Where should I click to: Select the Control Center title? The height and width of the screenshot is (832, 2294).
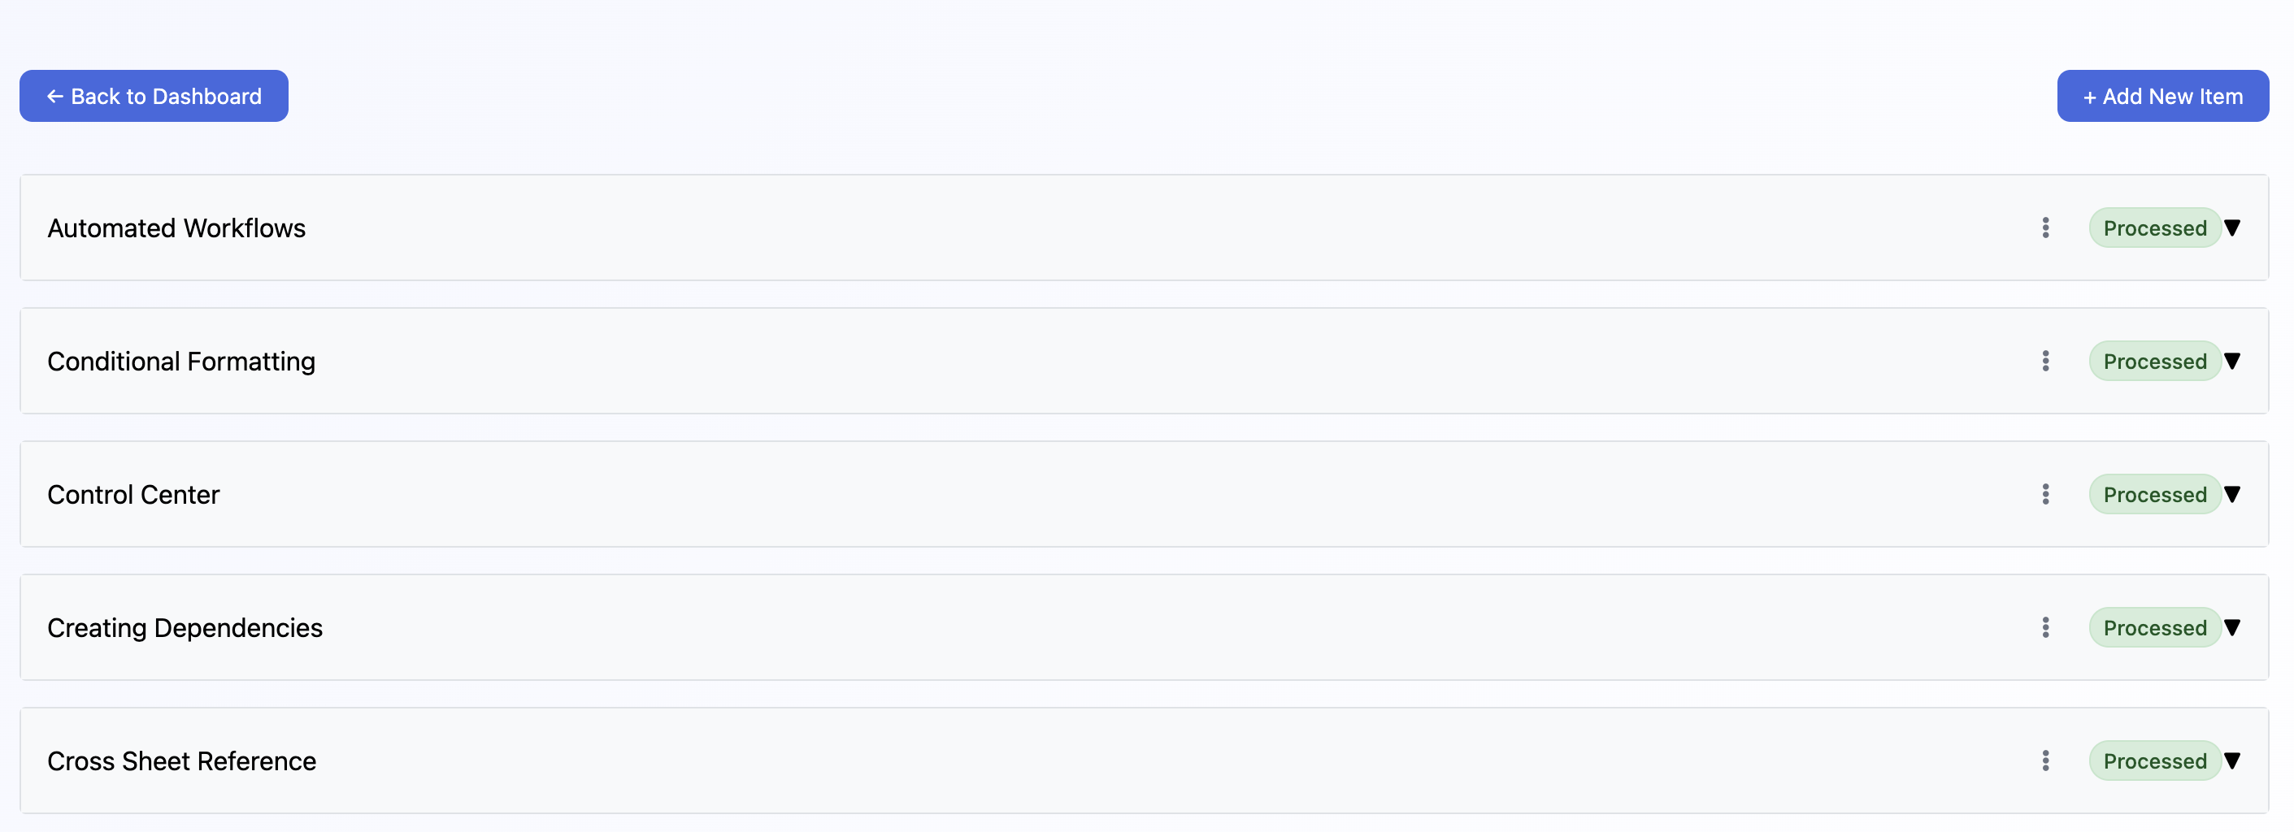coord(133,495)
